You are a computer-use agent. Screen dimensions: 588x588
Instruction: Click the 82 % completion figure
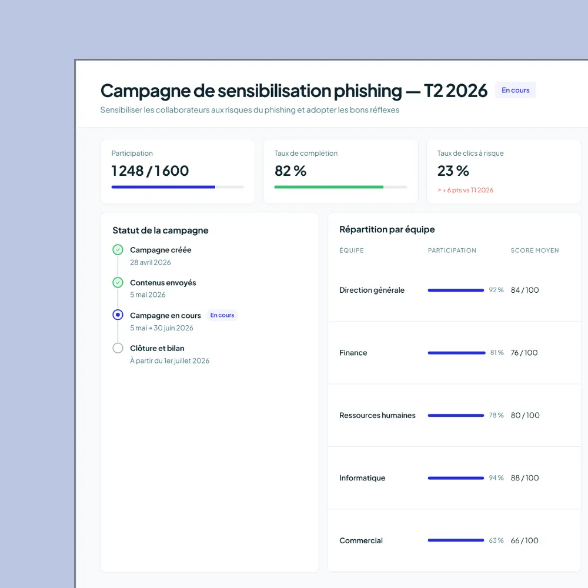(x=290, y=171)
